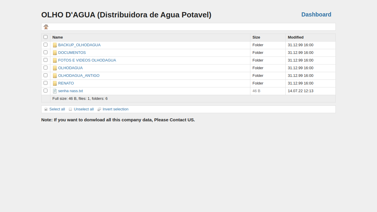
Task: Tick the OLHODAGUA_ANTIGO checkbox
Action: pyautogui.click(x=45, y=75)
